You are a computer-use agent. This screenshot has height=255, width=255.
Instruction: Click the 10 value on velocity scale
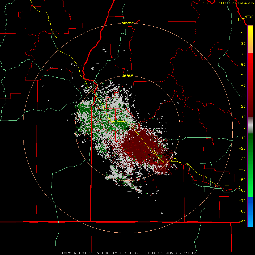tap(243, 117)
